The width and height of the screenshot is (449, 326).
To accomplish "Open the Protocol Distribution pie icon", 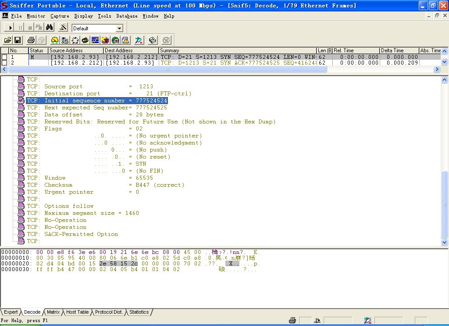I will click(x=105, y=40).
